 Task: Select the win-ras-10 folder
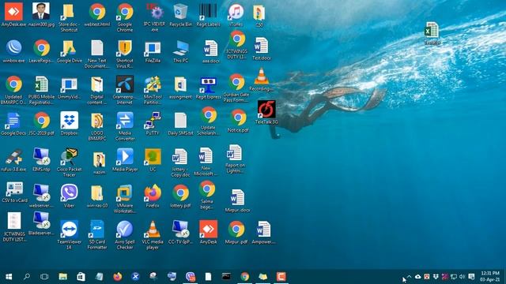[97, 196]
